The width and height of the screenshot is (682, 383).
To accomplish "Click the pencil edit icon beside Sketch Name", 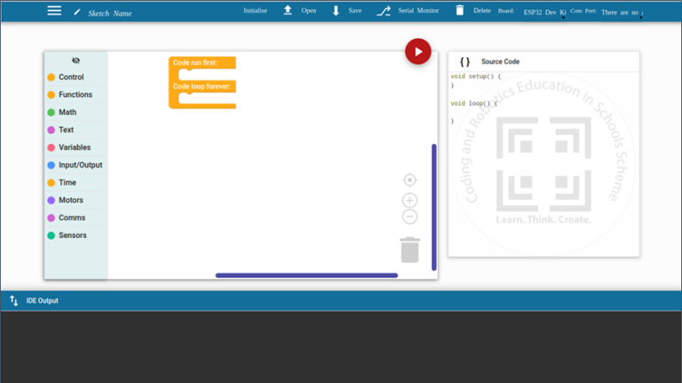I will tap(77, 12).
